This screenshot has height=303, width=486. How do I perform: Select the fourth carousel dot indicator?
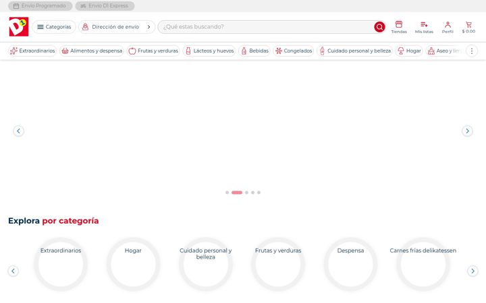pyautogui.click(x=252, y=193)
